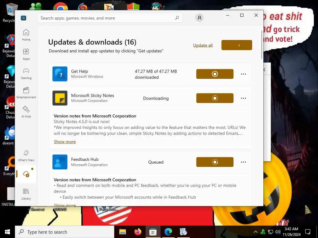The width and height of the screenshot is (318, 238).
Task: Click the taskbar search box
Action: click(65, 232)
